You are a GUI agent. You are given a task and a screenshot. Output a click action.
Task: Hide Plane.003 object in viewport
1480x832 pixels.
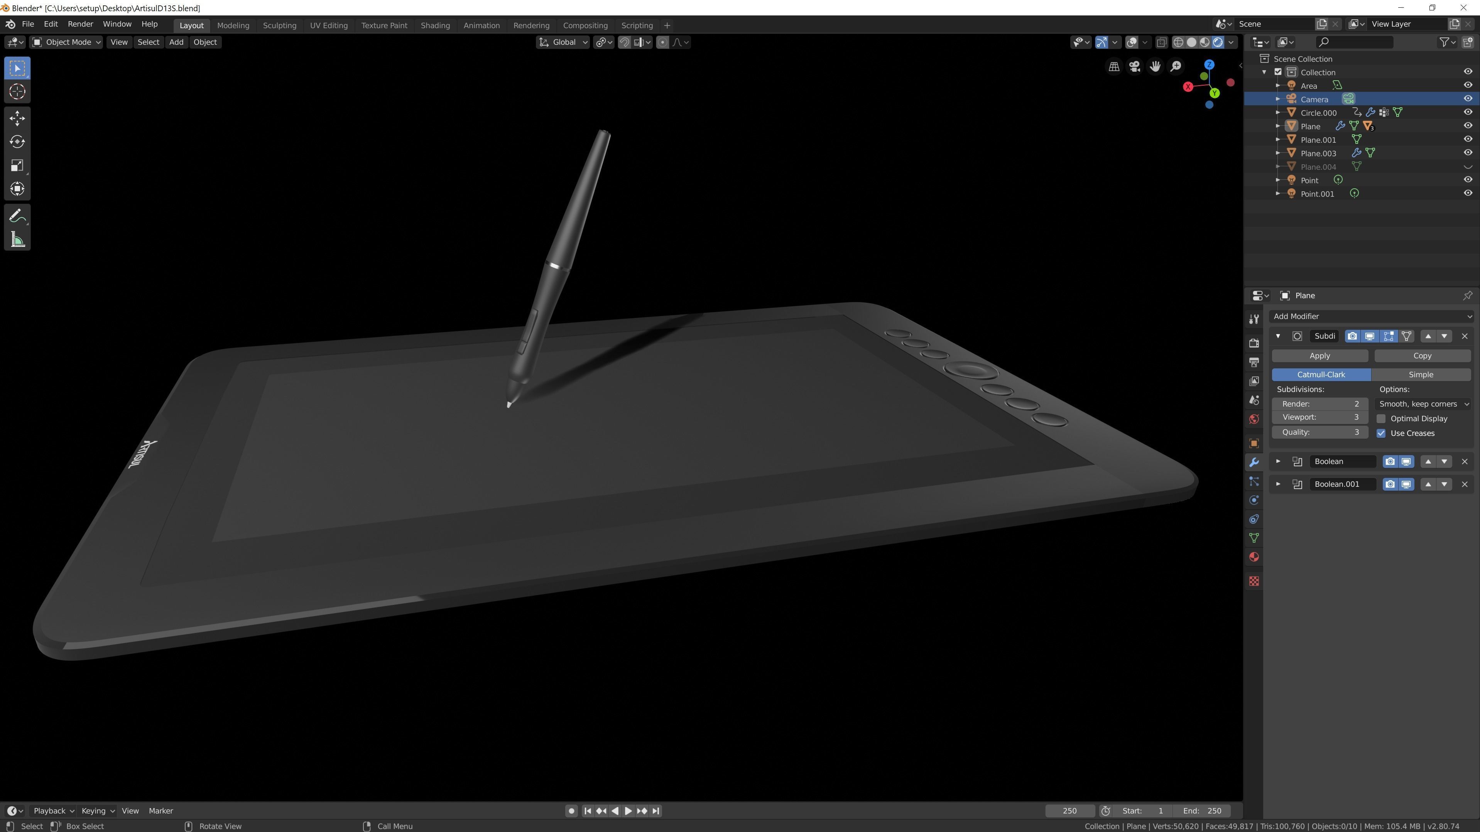(x=1468, y=153)
